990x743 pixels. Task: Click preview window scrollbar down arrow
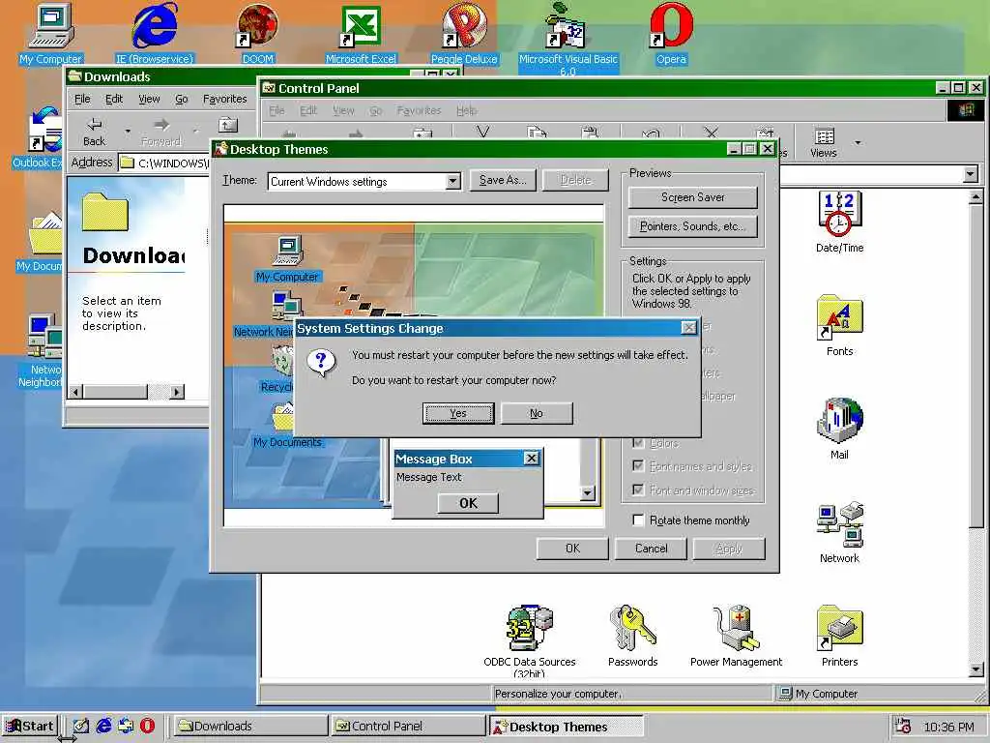(588, 492)
